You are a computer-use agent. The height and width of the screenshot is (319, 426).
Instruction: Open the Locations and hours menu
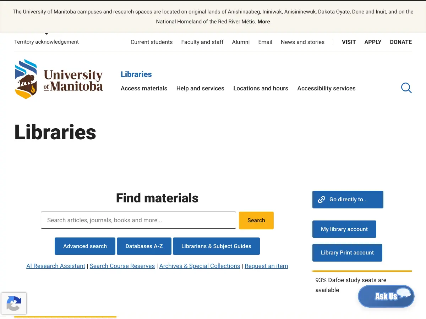tap(261, 88)
